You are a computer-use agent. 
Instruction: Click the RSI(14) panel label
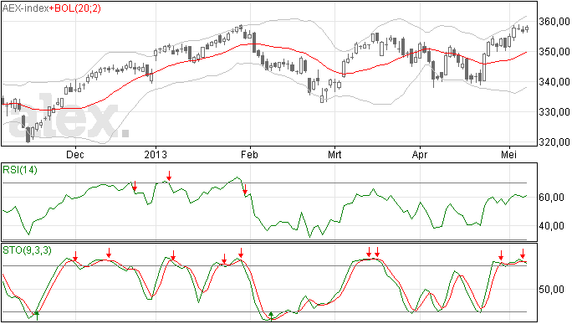(x=20, y=170)
